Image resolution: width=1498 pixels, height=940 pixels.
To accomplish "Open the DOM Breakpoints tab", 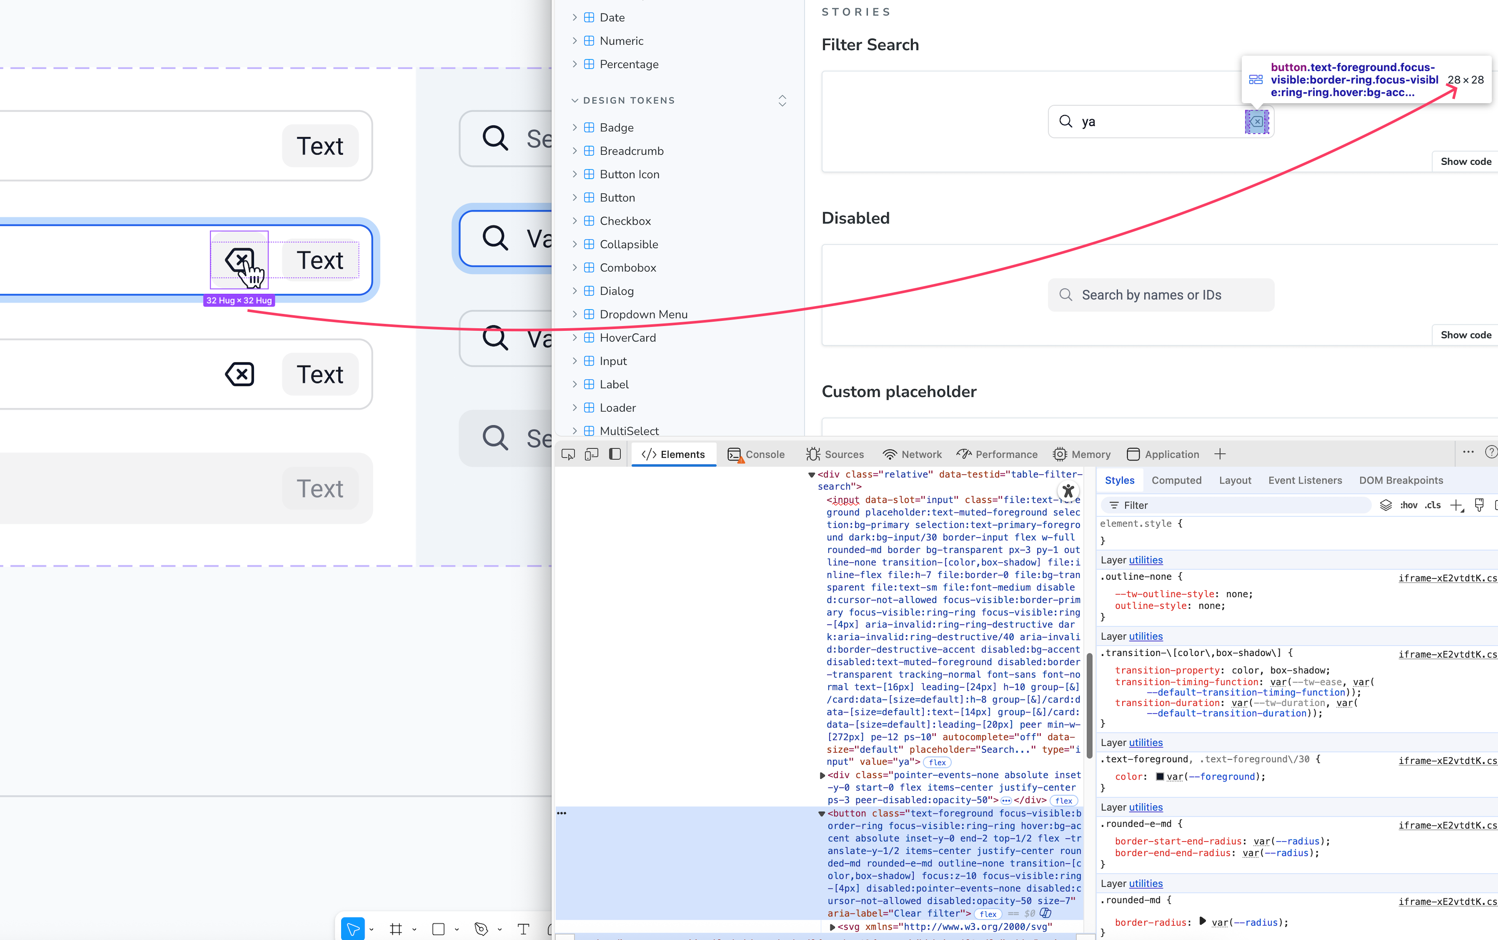I will pyautogui.click(x=1400, y=480).
